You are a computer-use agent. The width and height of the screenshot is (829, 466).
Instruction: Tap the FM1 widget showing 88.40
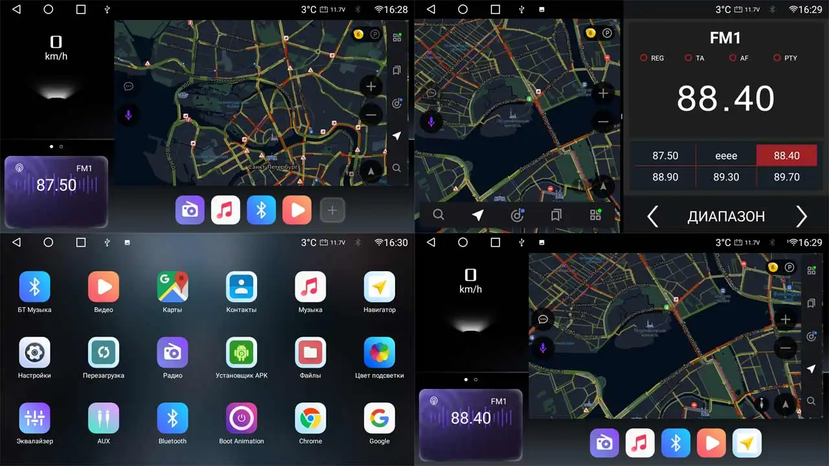coord(471,426)
